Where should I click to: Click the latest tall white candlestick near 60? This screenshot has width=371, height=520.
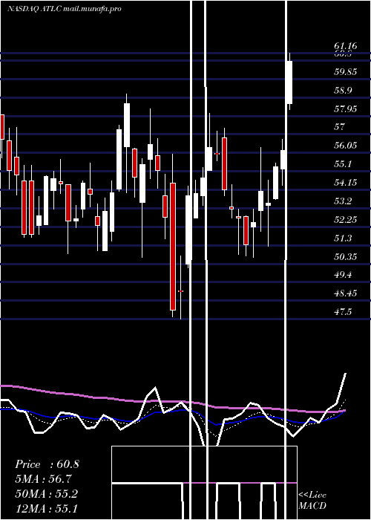(x=289, y=82)
